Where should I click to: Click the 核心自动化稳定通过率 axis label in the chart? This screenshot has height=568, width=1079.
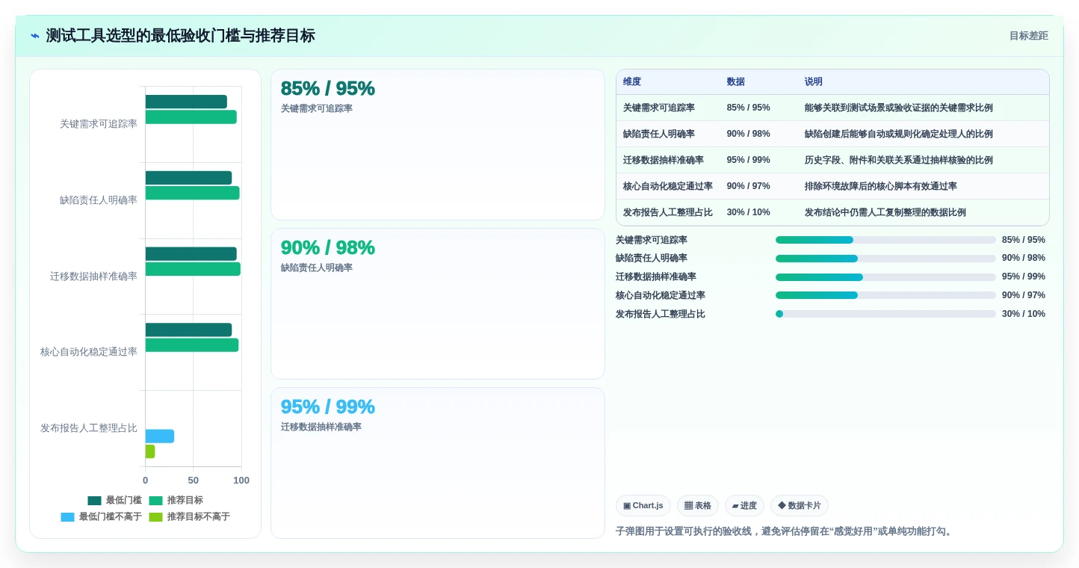[x=89, y=352]
